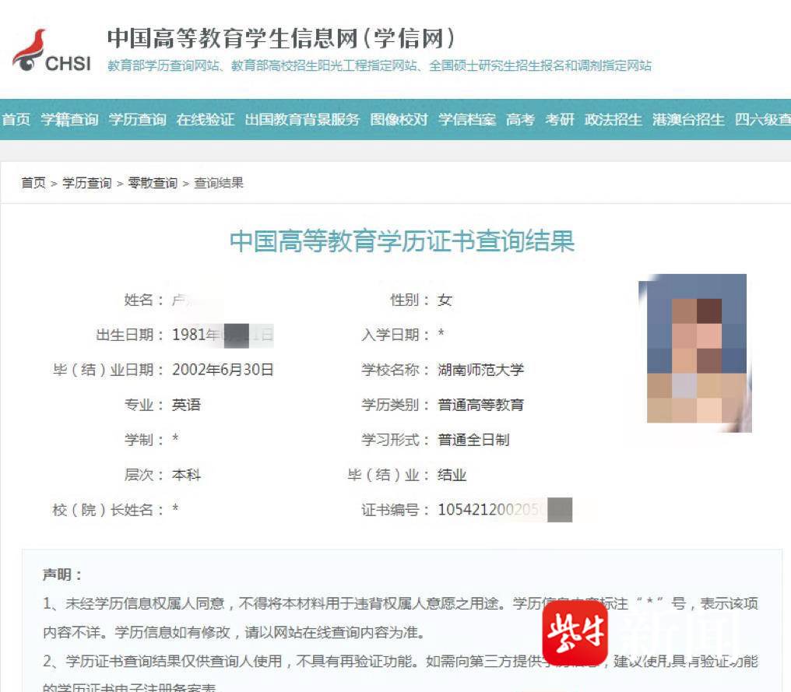Open the 学信档案 navigation item
Screen dimensions: 791x692
click(466, 120)
